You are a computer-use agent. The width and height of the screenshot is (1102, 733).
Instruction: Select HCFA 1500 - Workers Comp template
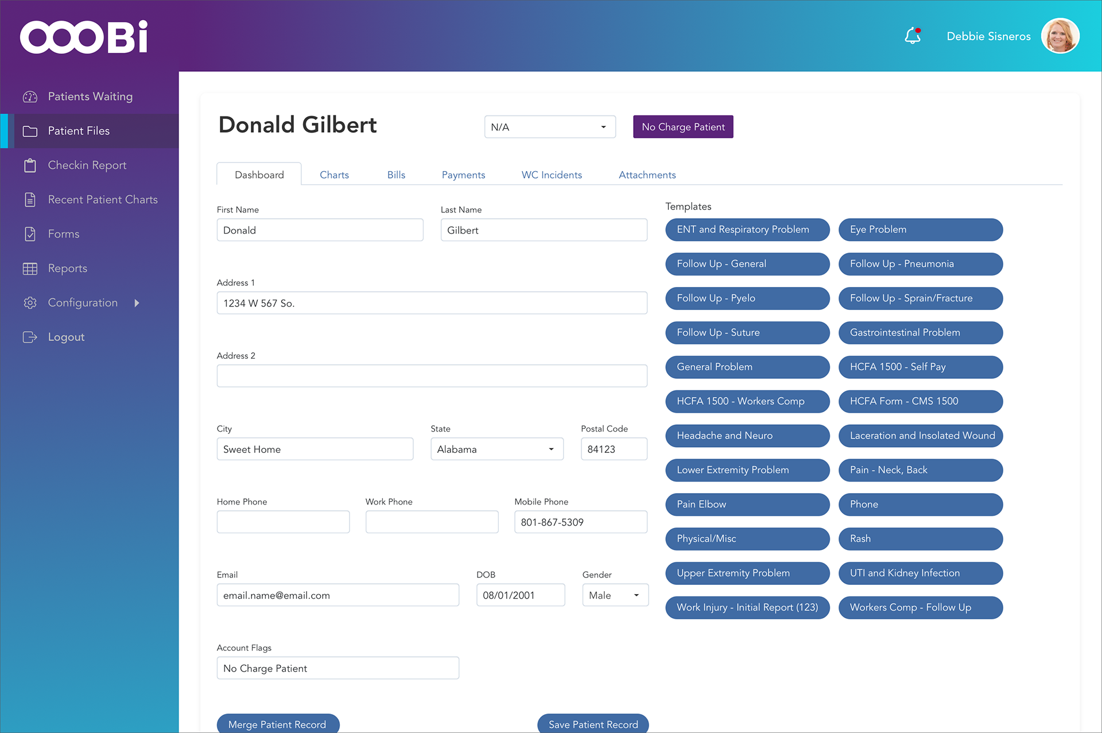click(747, 401)
